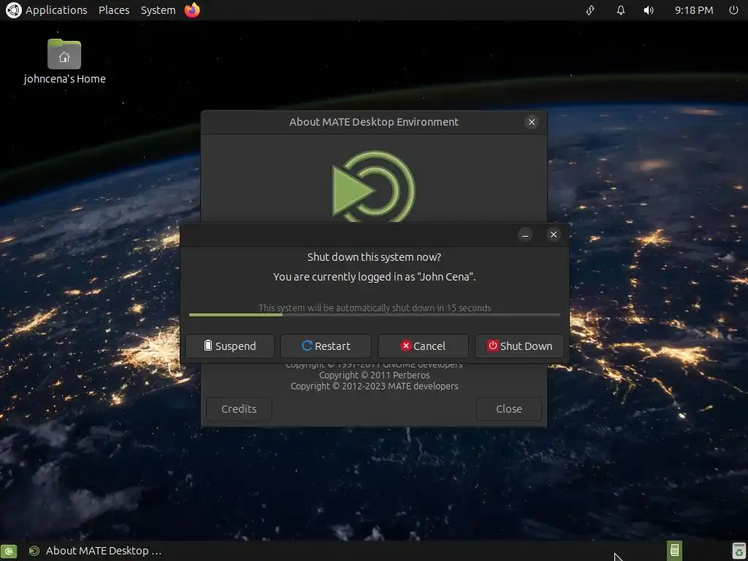The width and height of the screenshot is (748, 561).
Task: Click the 9:18 PM clock
Action: click(694, 10)
